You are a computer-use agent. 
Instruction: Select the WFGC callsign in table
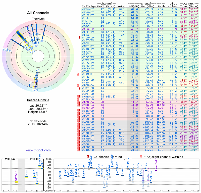(x=85, y=26)
